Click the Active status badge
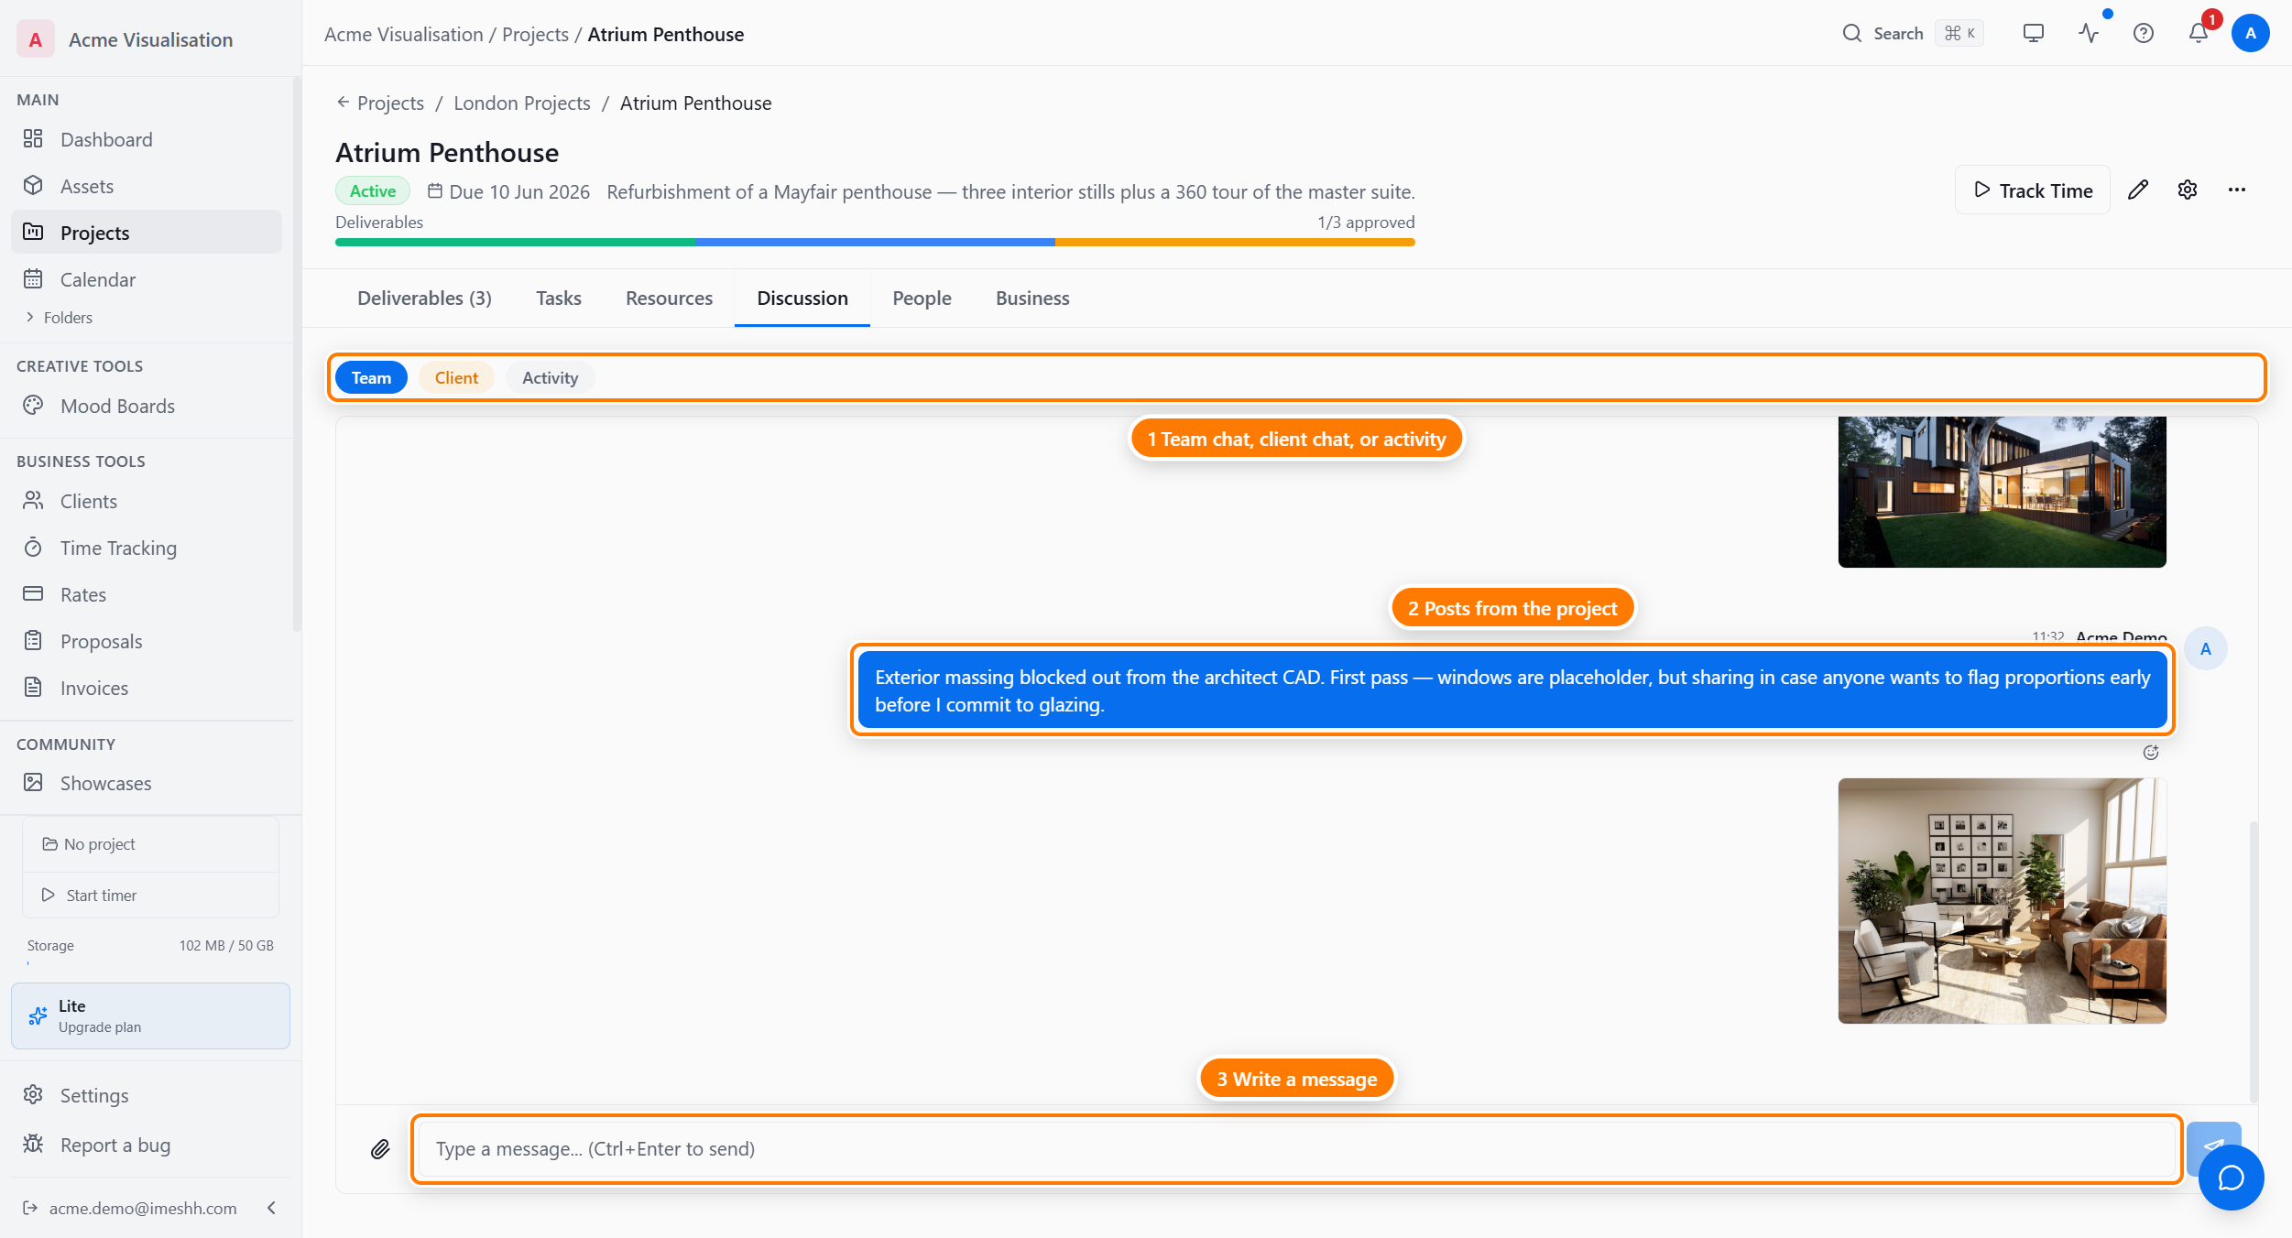Screen dimensions: 2292x1238 373,190
